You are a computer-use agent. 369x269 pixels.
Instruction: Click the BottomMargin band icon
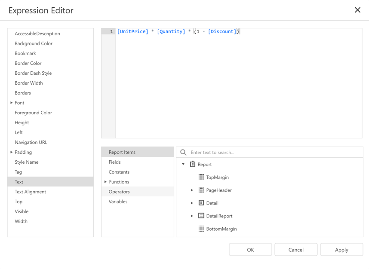[x=200, y=229]
